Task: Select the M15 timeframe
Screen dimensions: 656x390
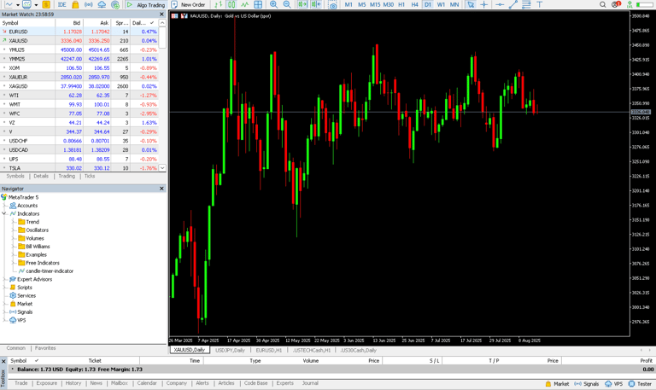Action: [x=375, y=4]
